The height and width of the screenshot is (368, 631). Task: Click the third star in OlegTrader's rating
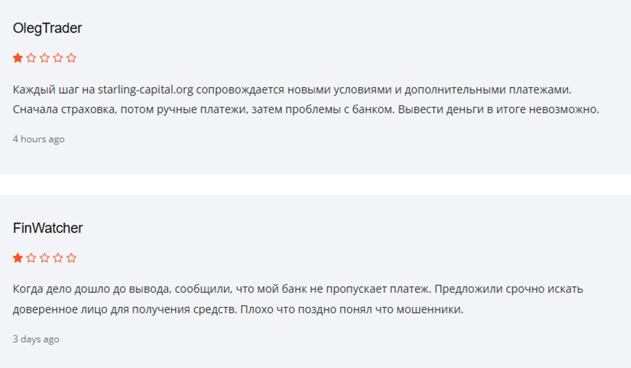pos(44,58)
